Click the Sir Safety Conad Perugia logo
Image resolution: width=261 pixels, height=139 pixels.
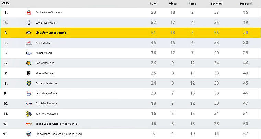click(x=29, y=33)
